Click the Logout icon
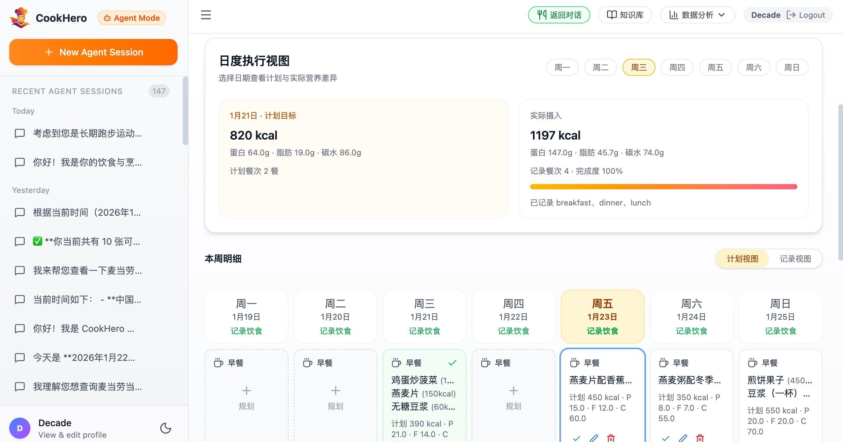Image resolution: width=843 pixels, height=442 pixels. coord(791,15)
